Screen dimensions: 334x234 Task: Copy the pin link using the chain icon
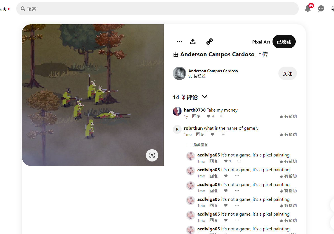click(x=209, y=42)
